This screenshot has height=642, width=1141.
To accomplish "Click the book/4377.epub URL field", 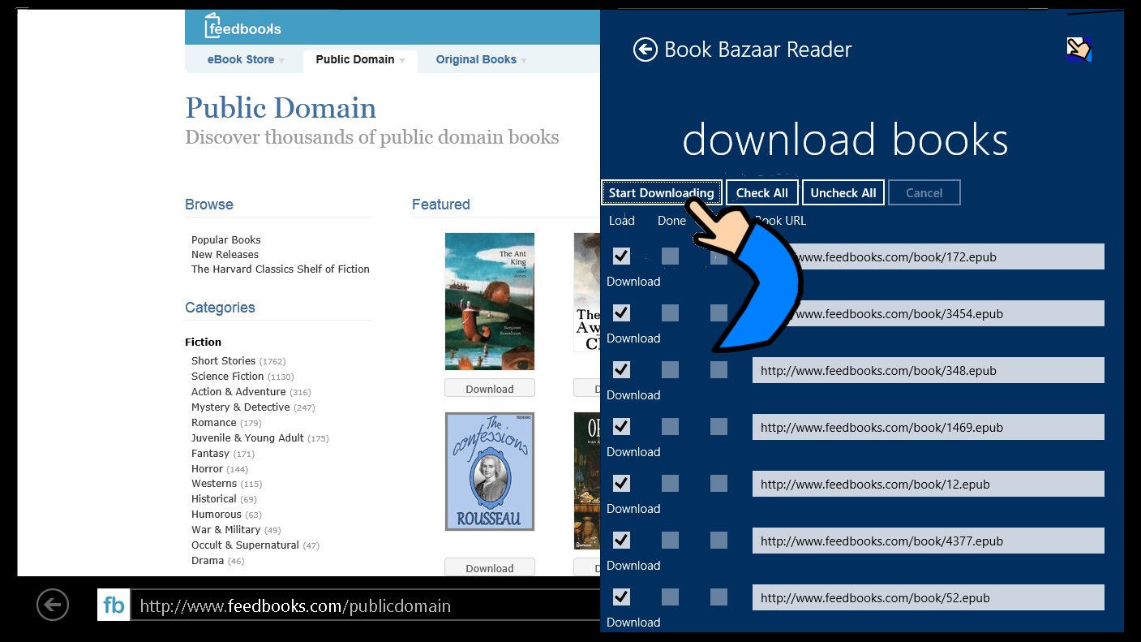I will (929, 541).
